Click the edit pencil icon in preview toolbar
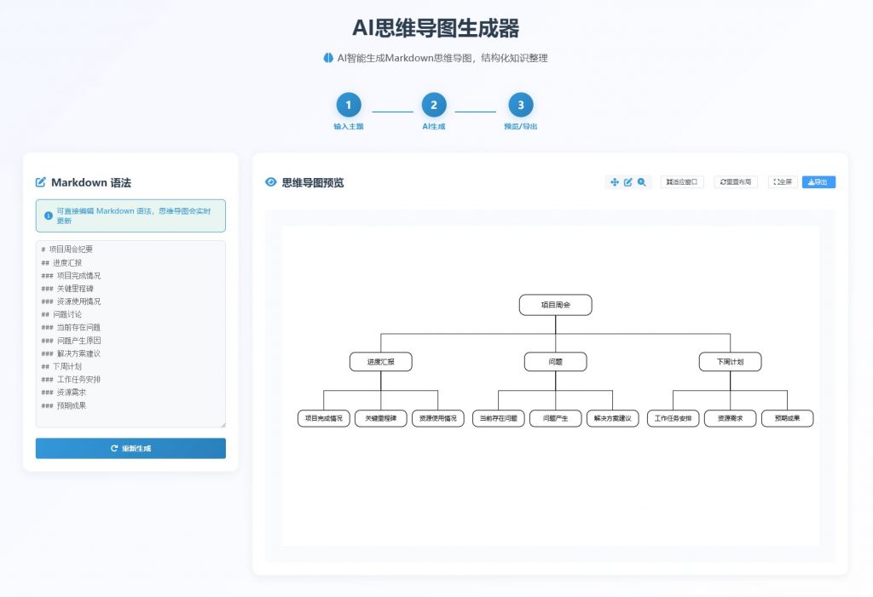The image size is (873, 597). click(x=628, y=182)
